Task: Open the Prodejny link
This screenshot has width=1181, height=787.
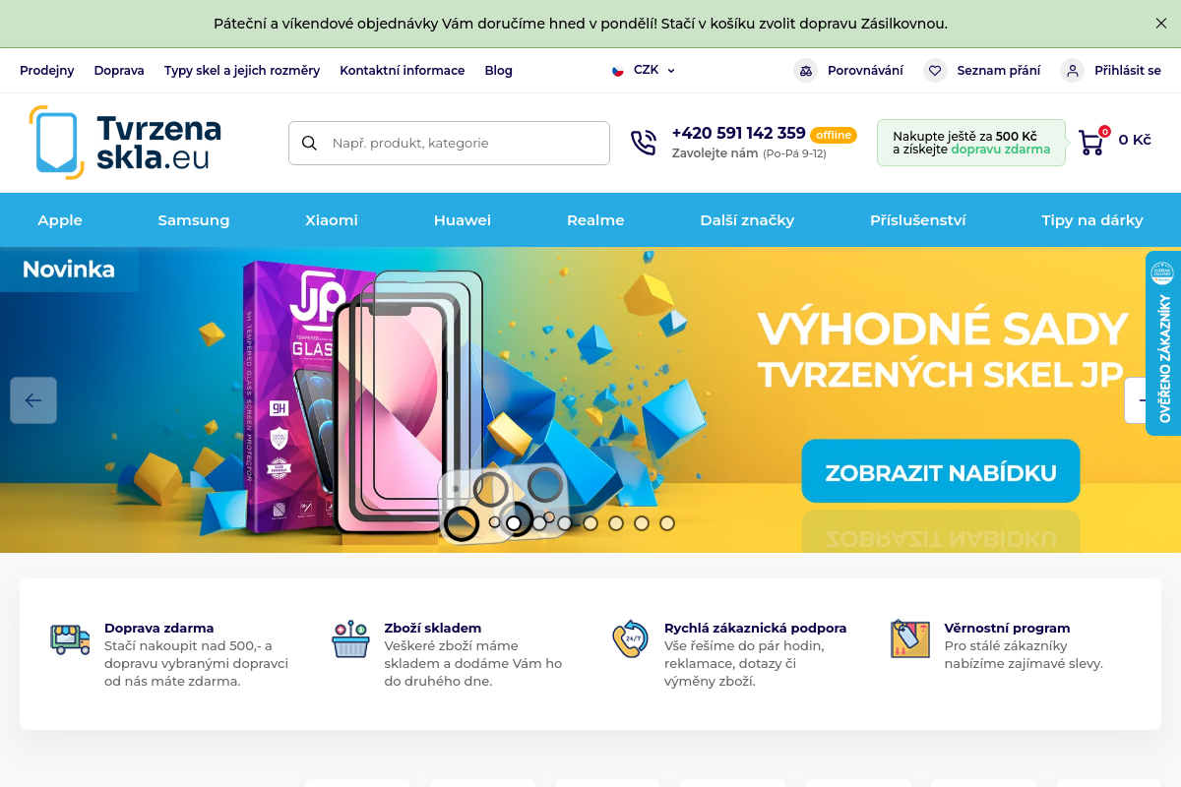Action: [47, 71]
